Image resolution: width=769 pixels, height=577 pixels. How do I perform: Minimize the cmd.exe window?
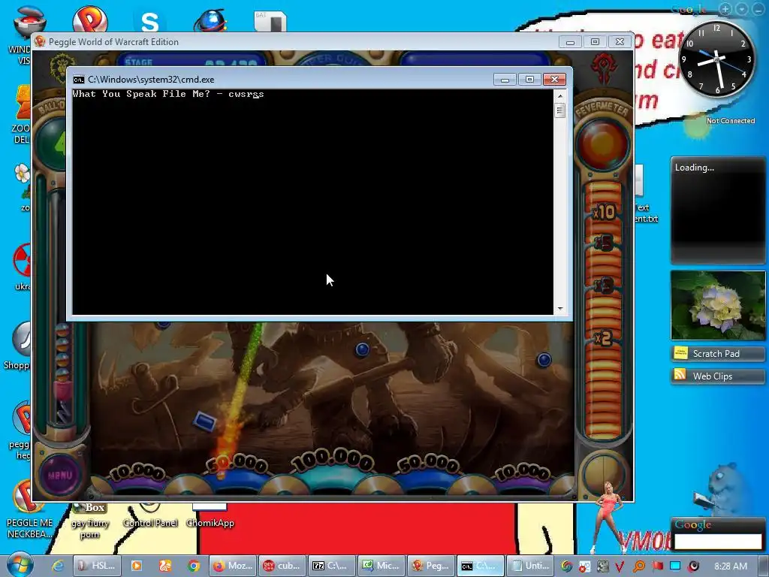pyautogui.click(x=505, y=80)
